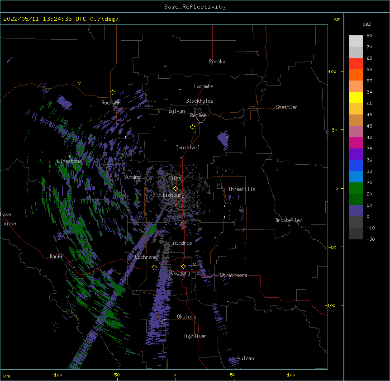Click the yellow diamond marker below Cochrane

click(x=154, y=267)
